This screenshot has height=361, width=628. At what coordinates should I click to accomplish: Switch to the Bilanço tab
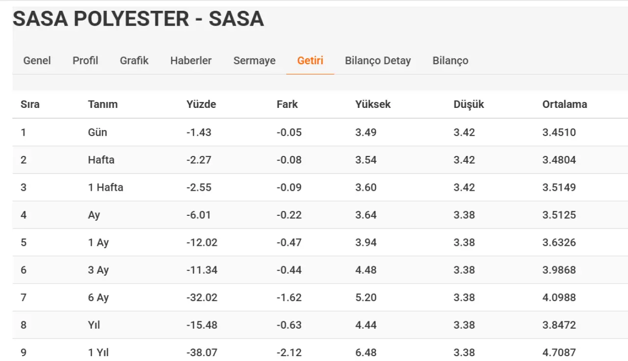tap(450, 61)
